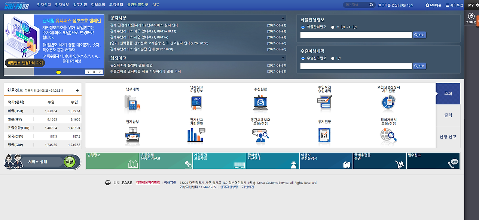Image resolution: width=479 pixels, height=220 pixels.
Task: Open the 납세신고 도움정보 help book icon
Action: 196,103
